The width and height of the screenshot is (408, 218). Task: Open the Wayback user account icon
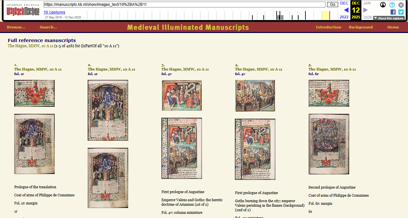[383, 5]
